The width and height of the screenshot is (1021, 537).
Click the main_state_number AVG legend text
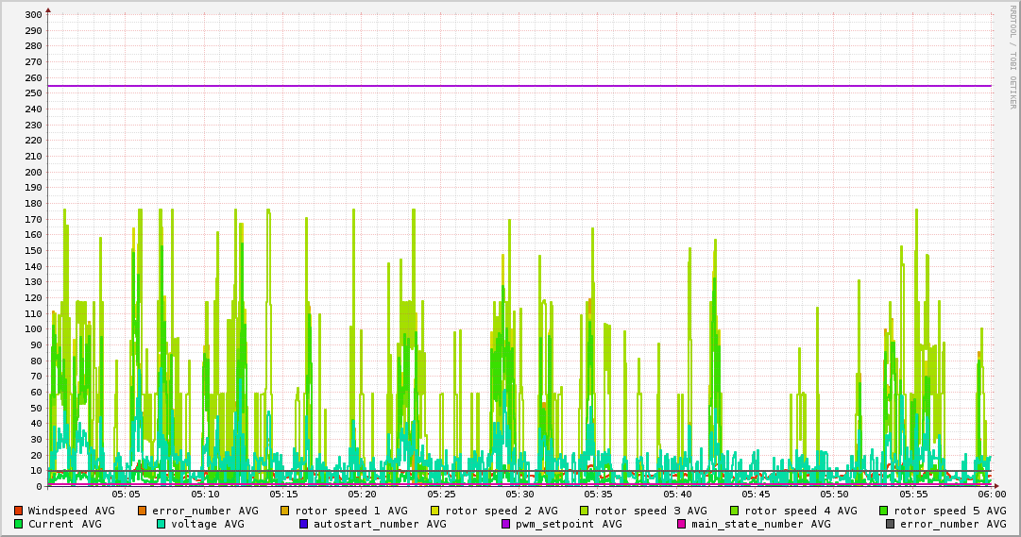[761, 524]
